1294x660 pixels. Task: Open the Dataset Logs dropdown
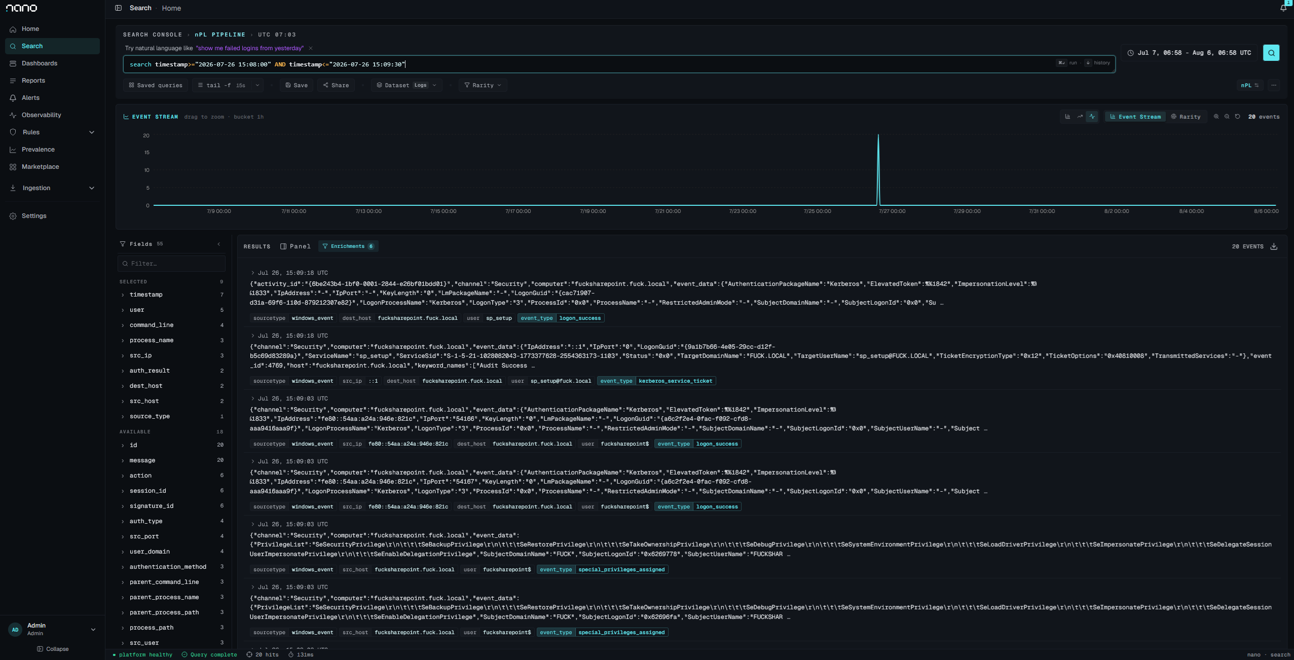406,85
